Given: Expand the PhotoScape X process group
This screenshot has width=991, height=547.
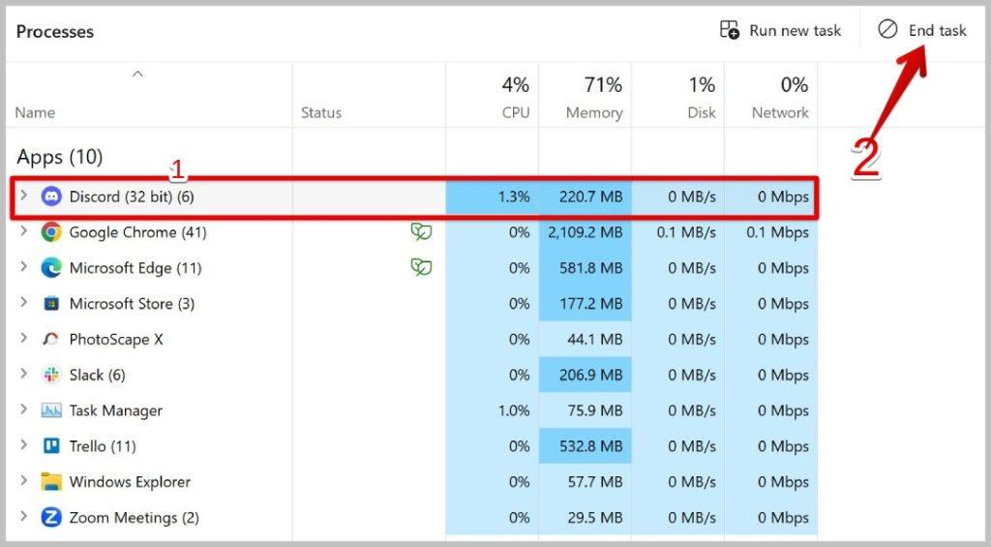Looking at the screenshot, I should pos(23,338).
